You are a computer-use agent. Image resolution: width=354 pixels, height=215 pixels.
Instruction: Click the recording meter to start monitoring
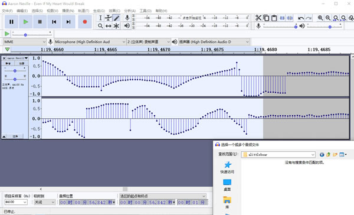(x=192, y=18)
